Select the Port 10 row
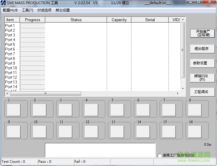Viewport: 217px width, 166px height. click(x=93, y=68)
